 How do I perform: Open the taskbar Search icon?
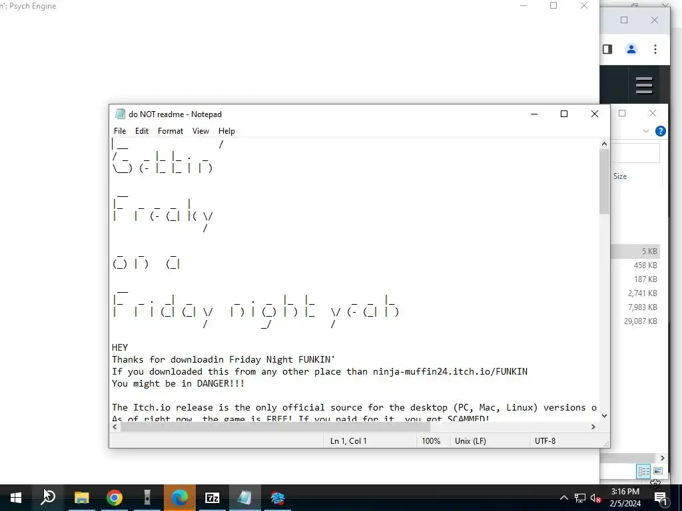coord(48,498)
